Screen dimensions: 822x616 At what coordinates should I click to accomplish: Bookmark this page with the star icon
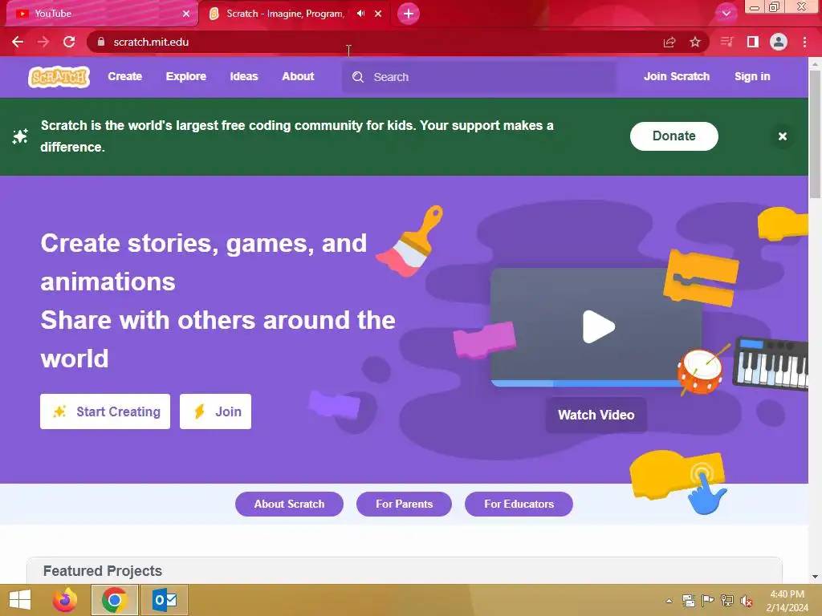(695, 42)
